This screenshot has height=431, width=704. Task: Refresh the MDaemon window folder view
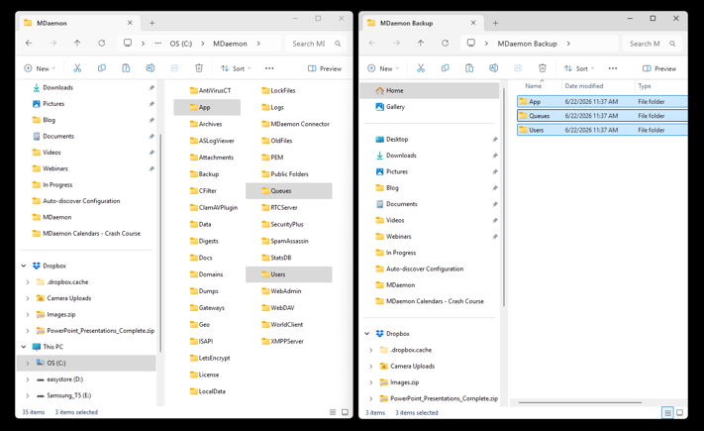[102, 44]
